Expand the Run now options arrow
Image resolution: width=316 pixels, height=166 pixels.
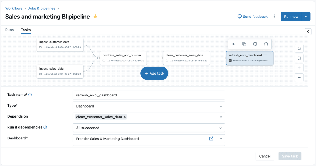[x=306, y=16]
